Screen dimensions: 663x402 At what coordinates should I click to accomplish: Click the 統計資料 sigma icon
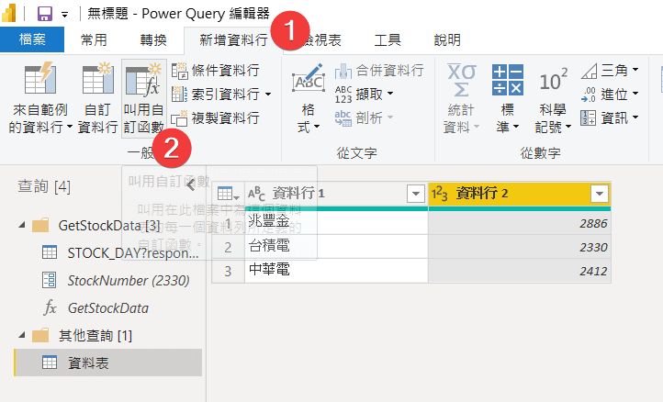(x=461, y=82)
